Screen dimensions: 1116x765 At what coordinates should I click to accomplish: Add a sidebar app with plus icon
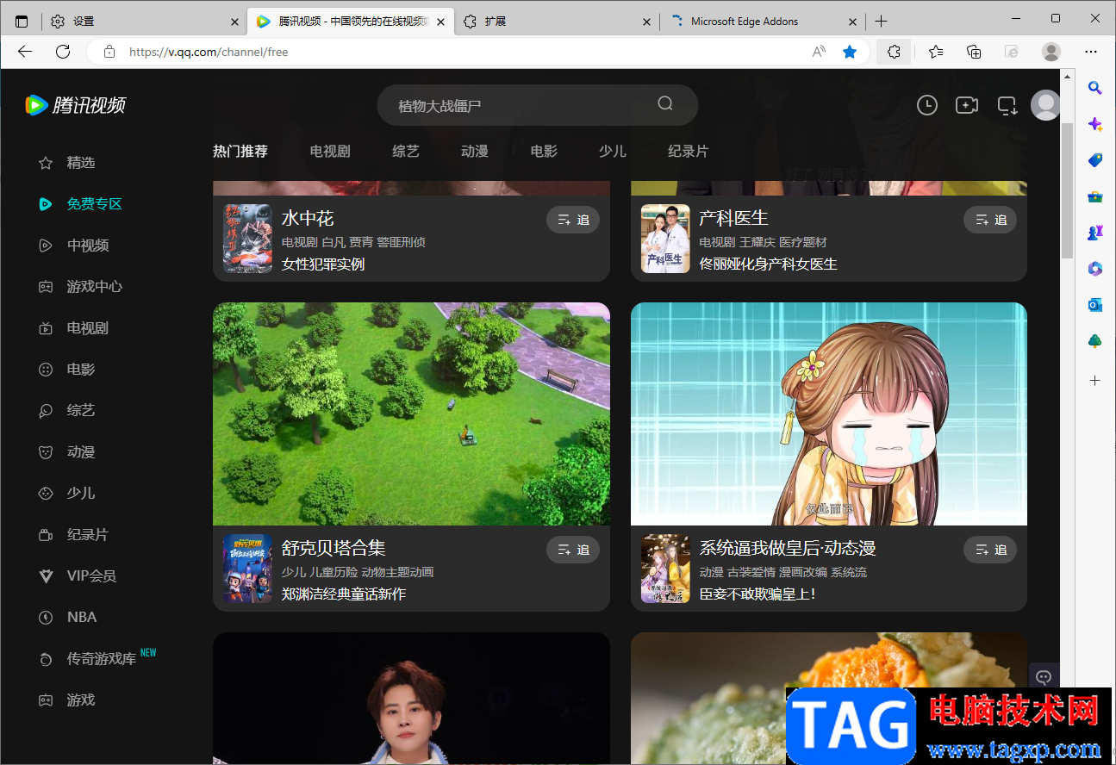1094,380
